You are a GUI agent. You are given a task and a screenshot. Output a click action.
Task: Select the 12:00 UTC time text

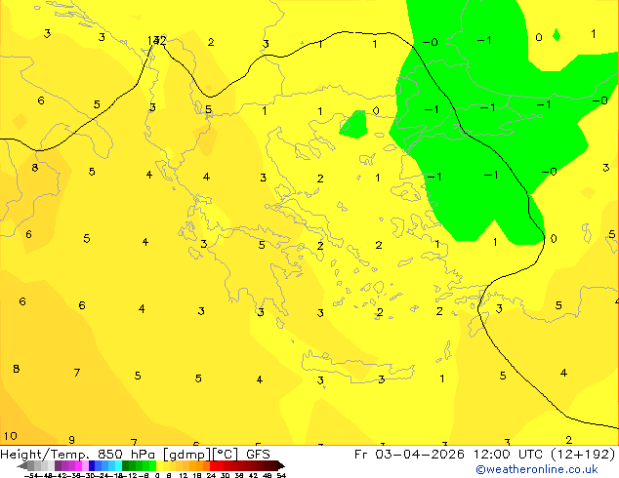click(510, 455)
